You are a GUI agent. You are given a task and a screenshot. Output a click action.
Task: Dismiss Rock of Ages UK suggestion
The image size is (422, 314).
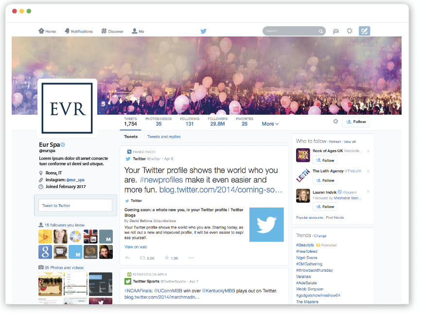pyautogui.click(x=368, y=151)
